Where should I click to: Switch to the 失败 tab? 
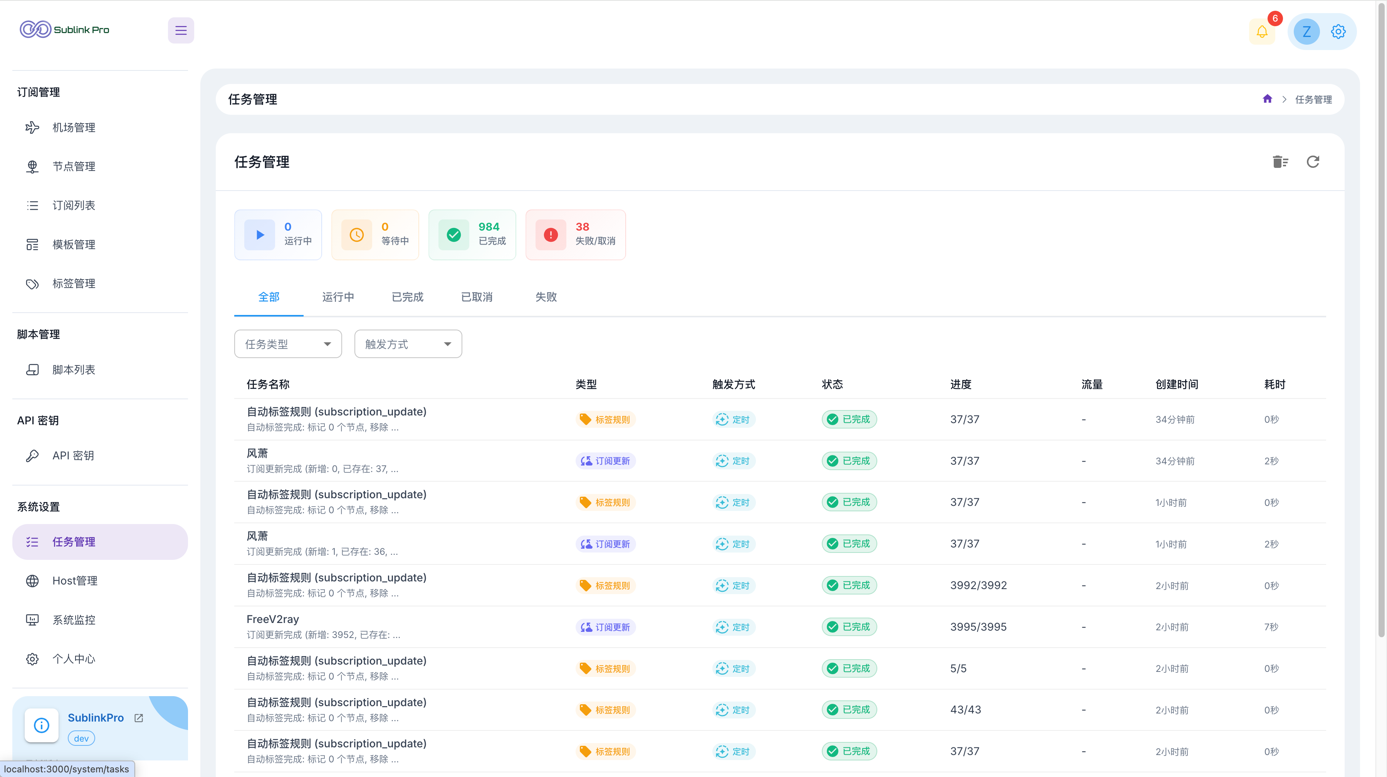tap(546, 297)
